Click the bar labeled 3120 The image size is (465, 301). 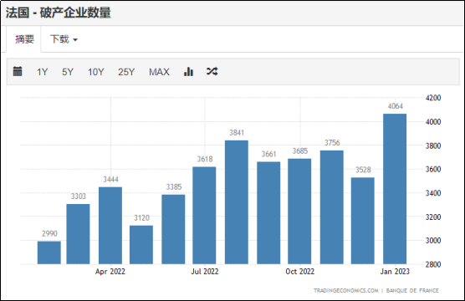141,245
